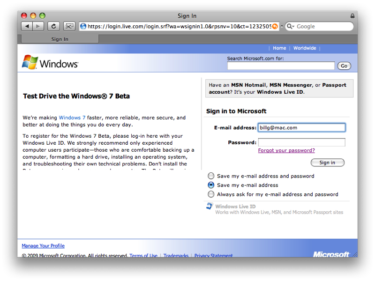
Task: Open the Privacy Statement footer link
Action: [213, 255]
